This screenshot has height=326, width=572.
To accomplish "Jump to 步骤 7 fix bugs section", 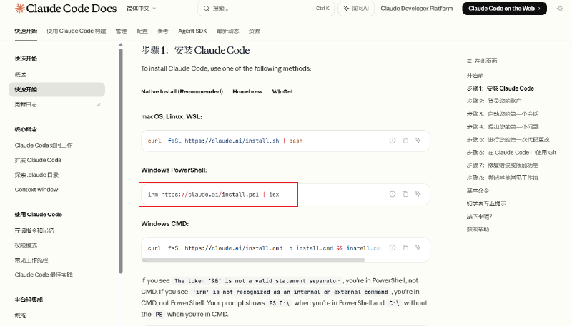I will coord(503,165).
